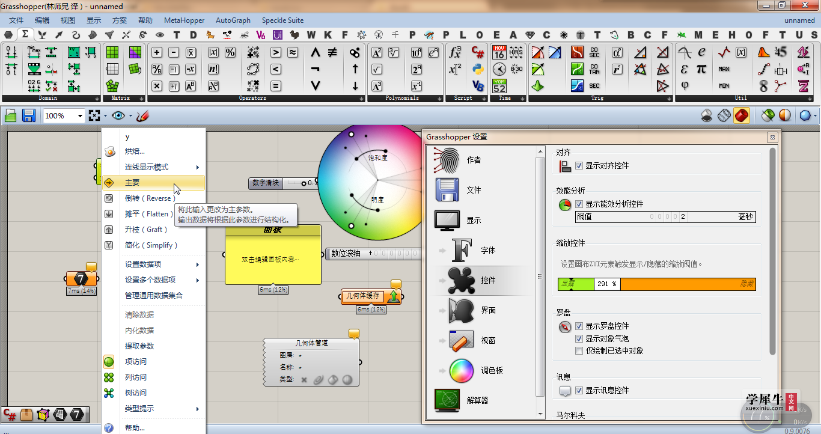The height and width of the screenshot is (434, 821).
Task: Choose the Modulus percent operator icon
Action: point(230,52)
